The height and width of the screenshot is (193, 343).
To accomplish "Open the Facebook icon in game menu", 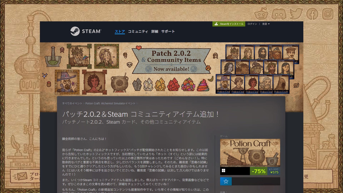I will [312, 14].
